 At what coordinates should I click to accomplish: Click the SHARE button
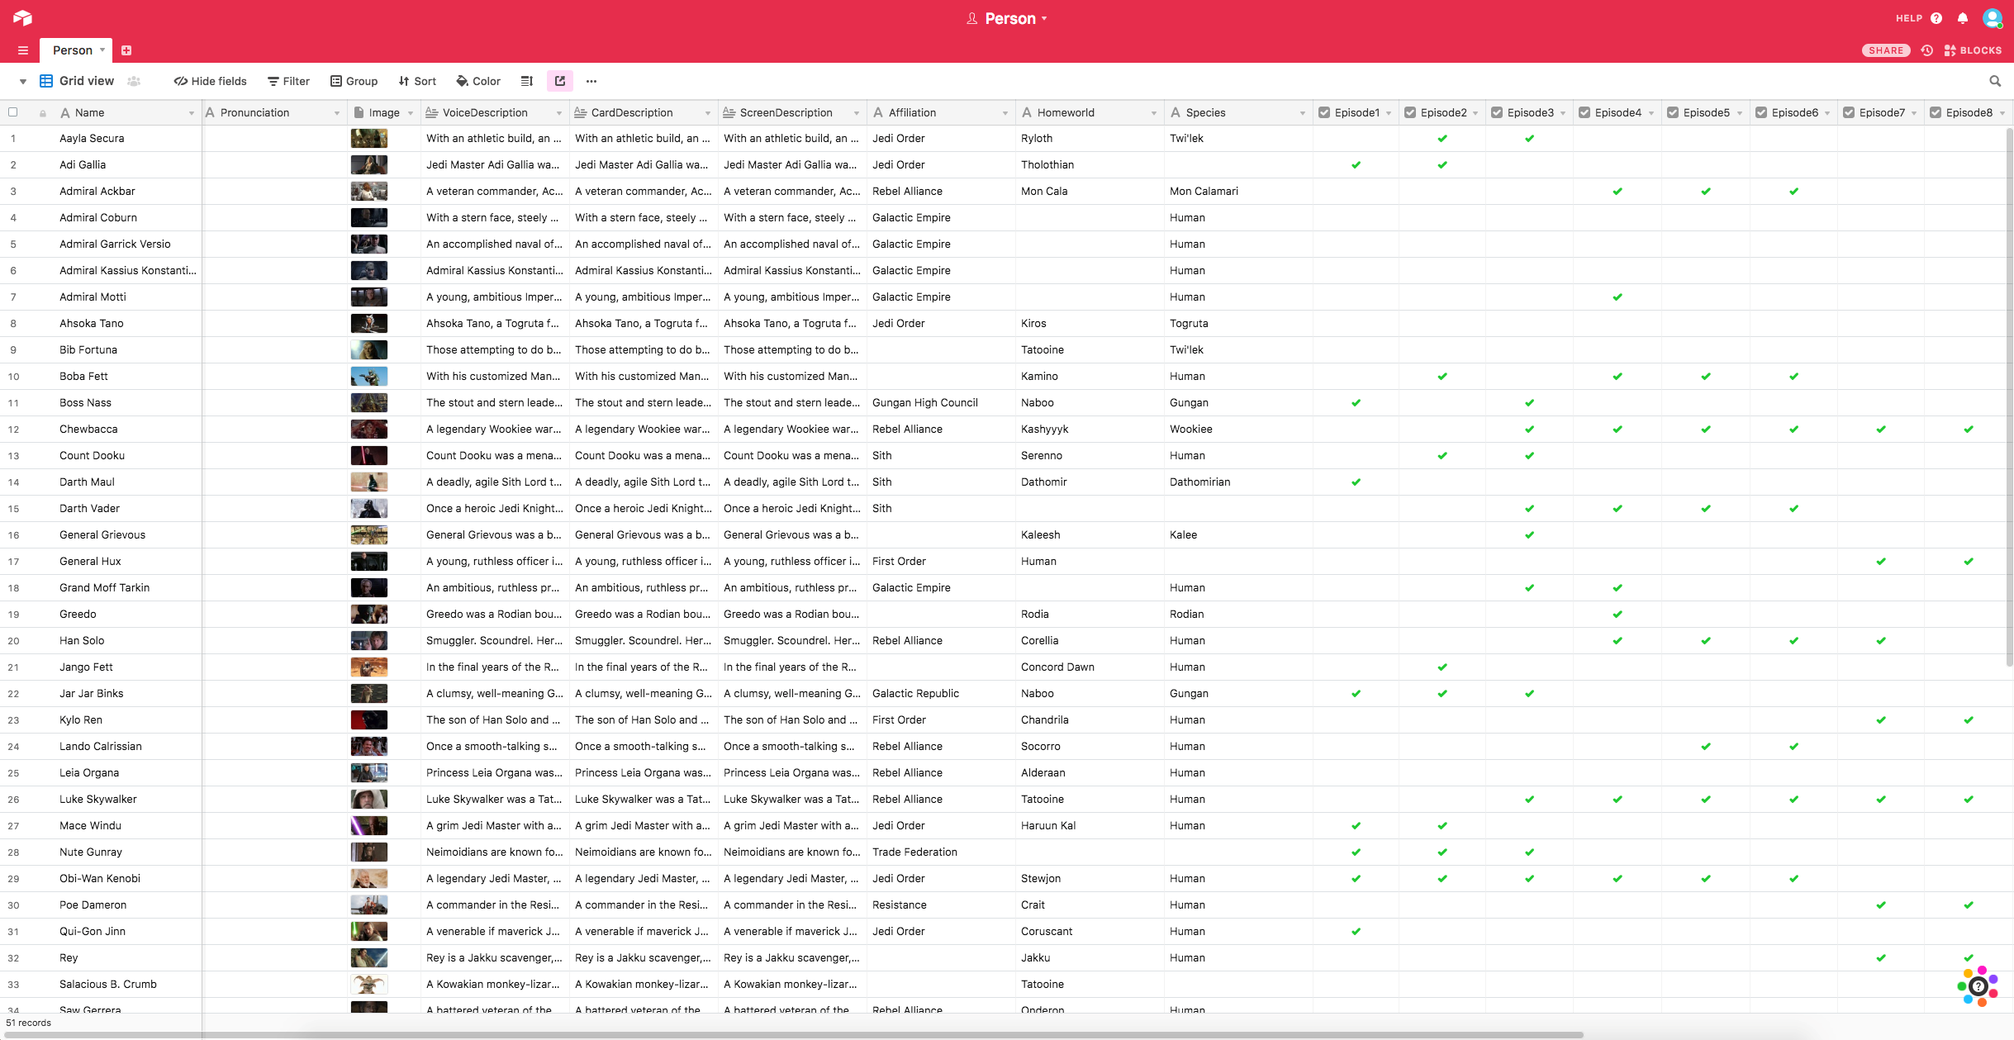(1885, 50)
